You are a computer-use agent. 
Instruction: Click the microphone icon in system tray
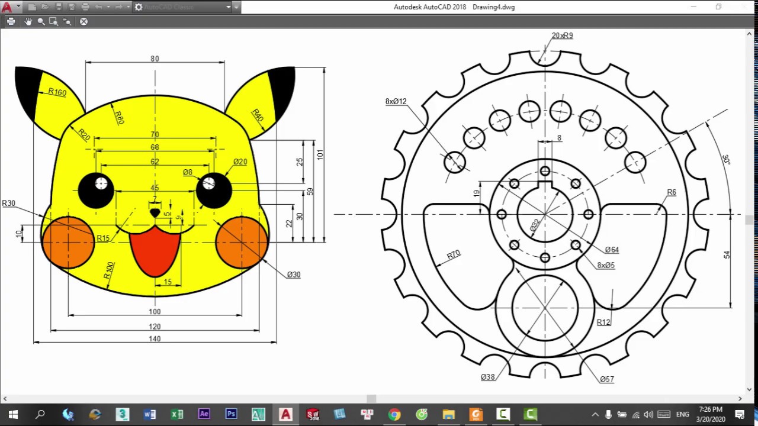(608, 414)
